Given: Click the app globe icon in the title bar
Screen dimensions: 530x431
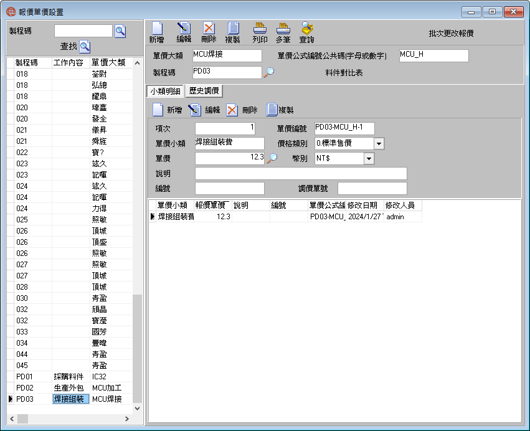Looking at the screenshot, I should click(x=11, y=12).
